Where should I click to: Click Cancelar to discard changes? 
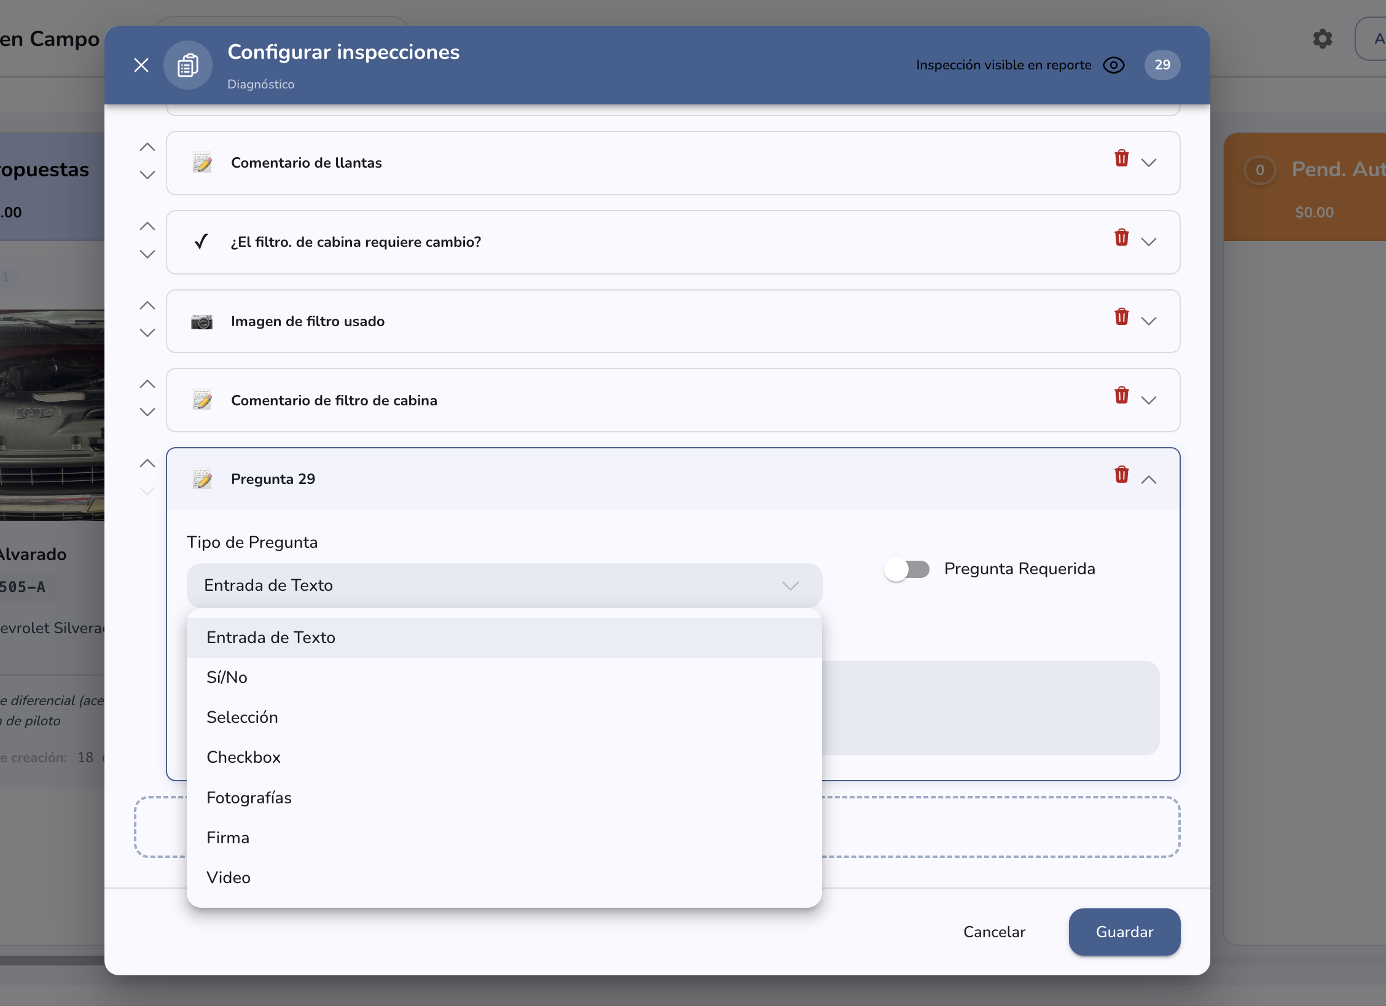pos(994,932)
